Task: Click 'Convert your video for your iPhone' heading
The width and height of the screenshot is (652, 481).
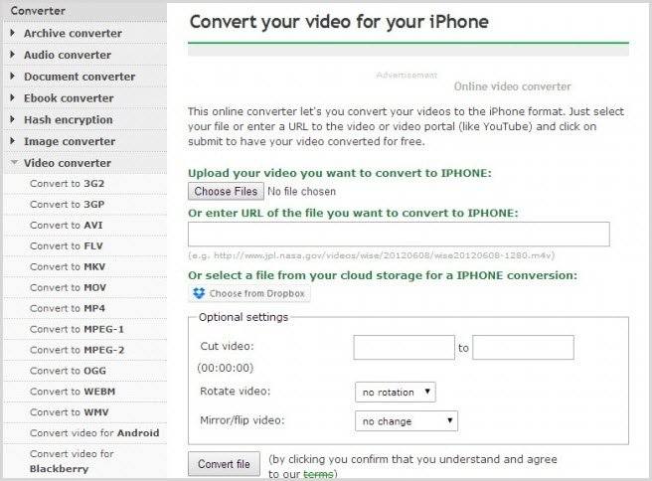Action: pos(339,22)
